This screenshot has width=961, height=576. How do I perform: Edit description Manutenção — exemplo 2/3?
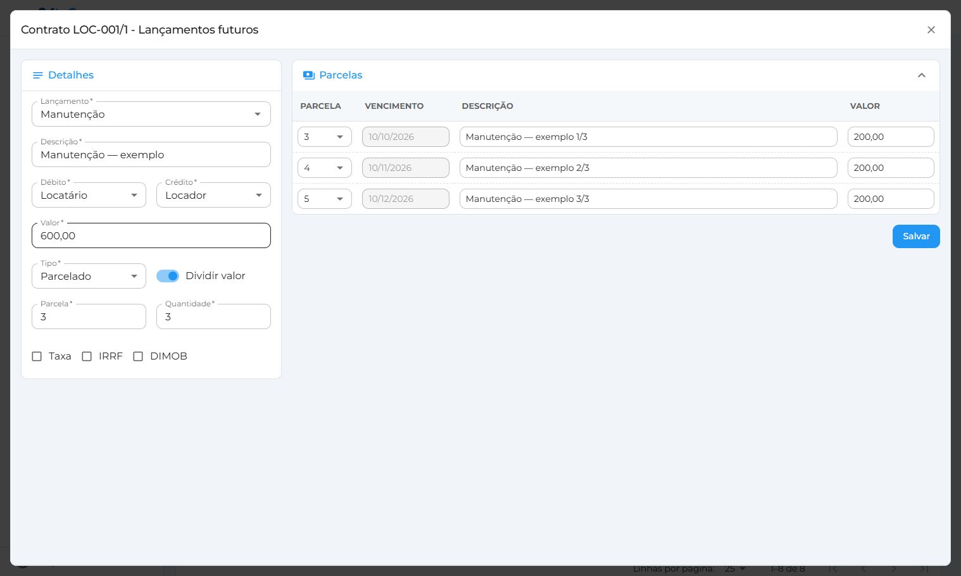[648, 168]
